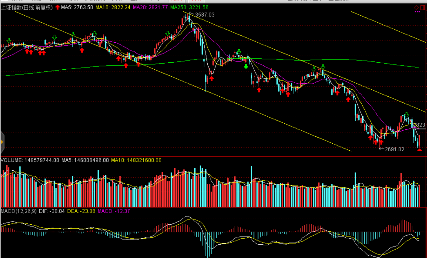The image size is (427, 258).
Task: Click the red up arrow beside the chart title
Action: point(57,7)
